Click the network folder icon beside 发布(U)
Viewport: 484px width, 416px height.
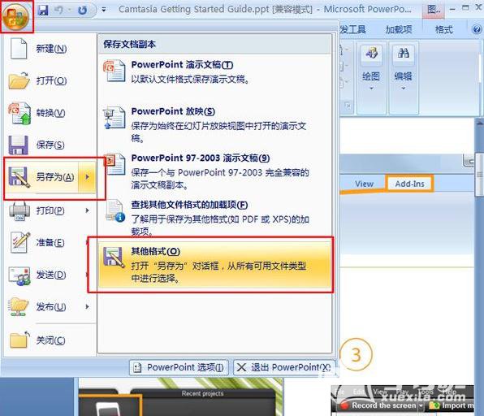19,306
